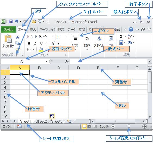Open the font name dropdown
This screenshot has height=143, width=153.
[x=53, y=37]
